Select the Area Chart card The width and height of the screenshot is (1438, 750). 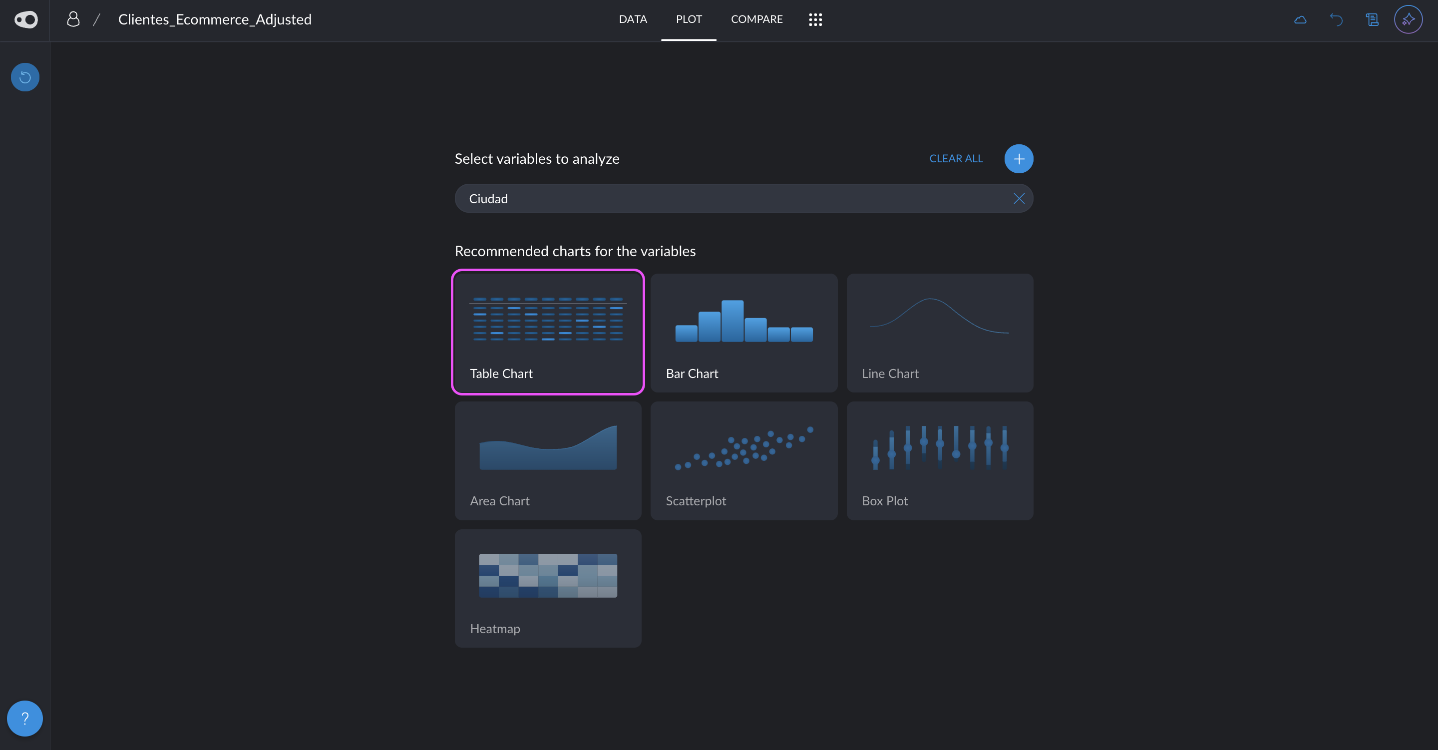548,460
